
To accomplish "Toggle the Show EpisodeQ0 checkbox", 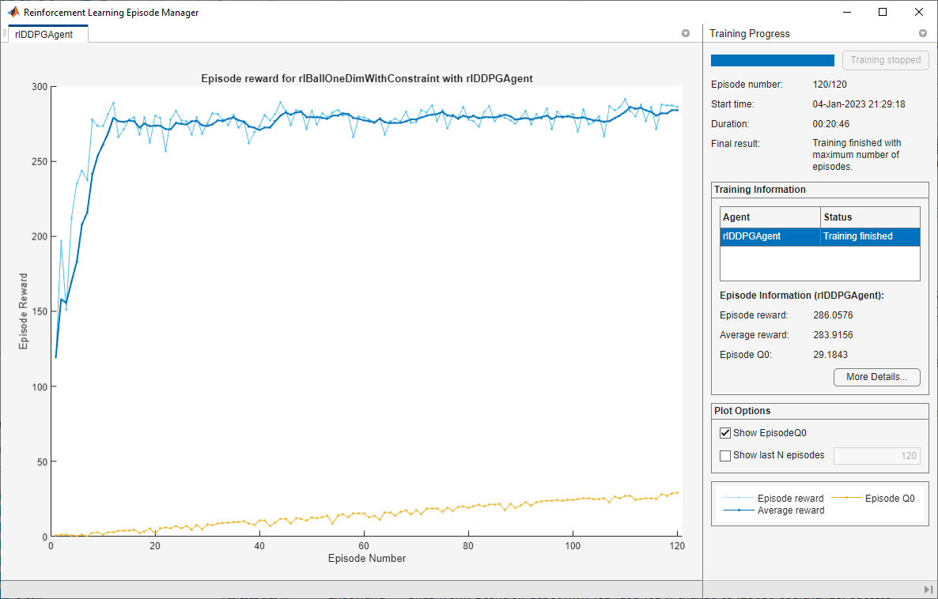I will tap(725, 432).
